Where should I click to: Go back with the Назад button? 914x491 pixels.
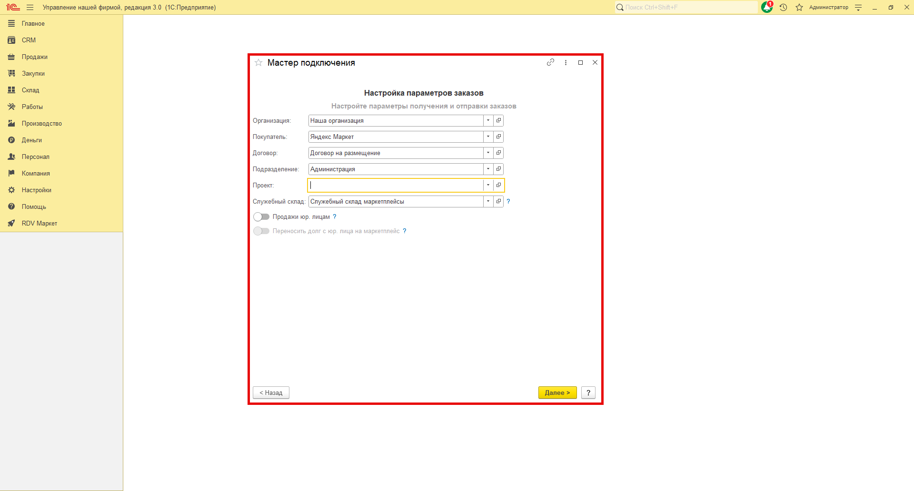[271, 393]
